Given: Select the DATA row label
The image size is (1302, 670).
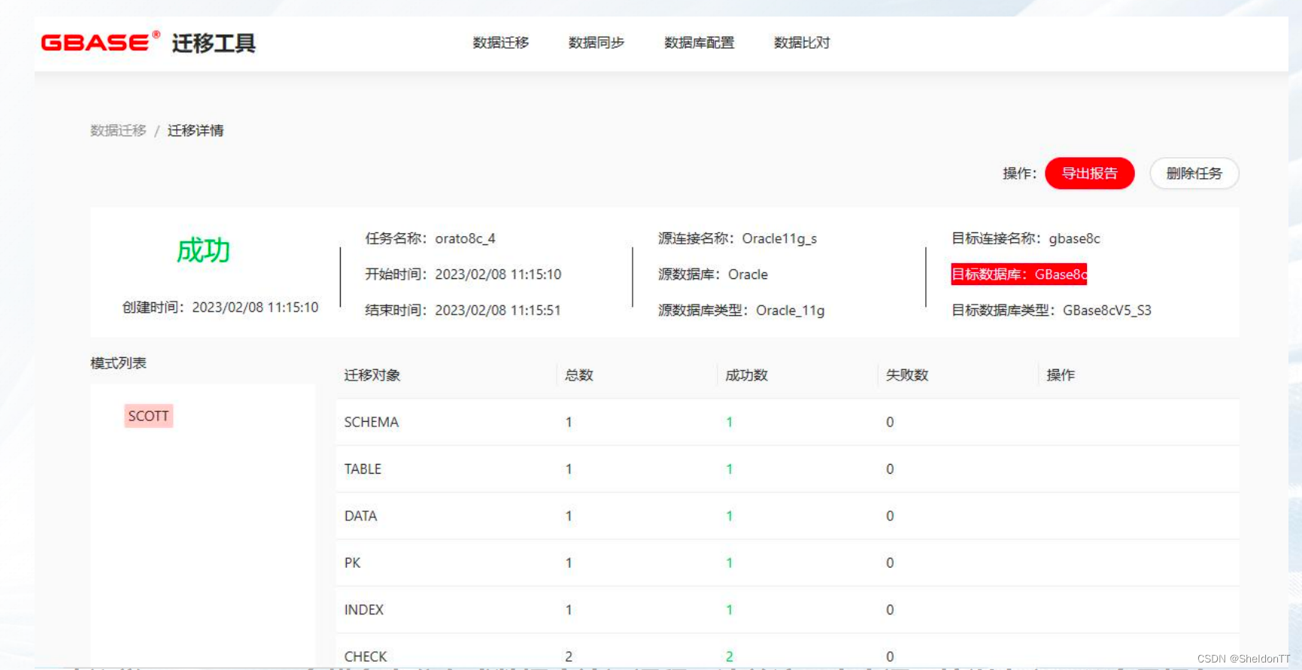Looking at the screenshot, I should pyautogui.click(x=360, y=517).
